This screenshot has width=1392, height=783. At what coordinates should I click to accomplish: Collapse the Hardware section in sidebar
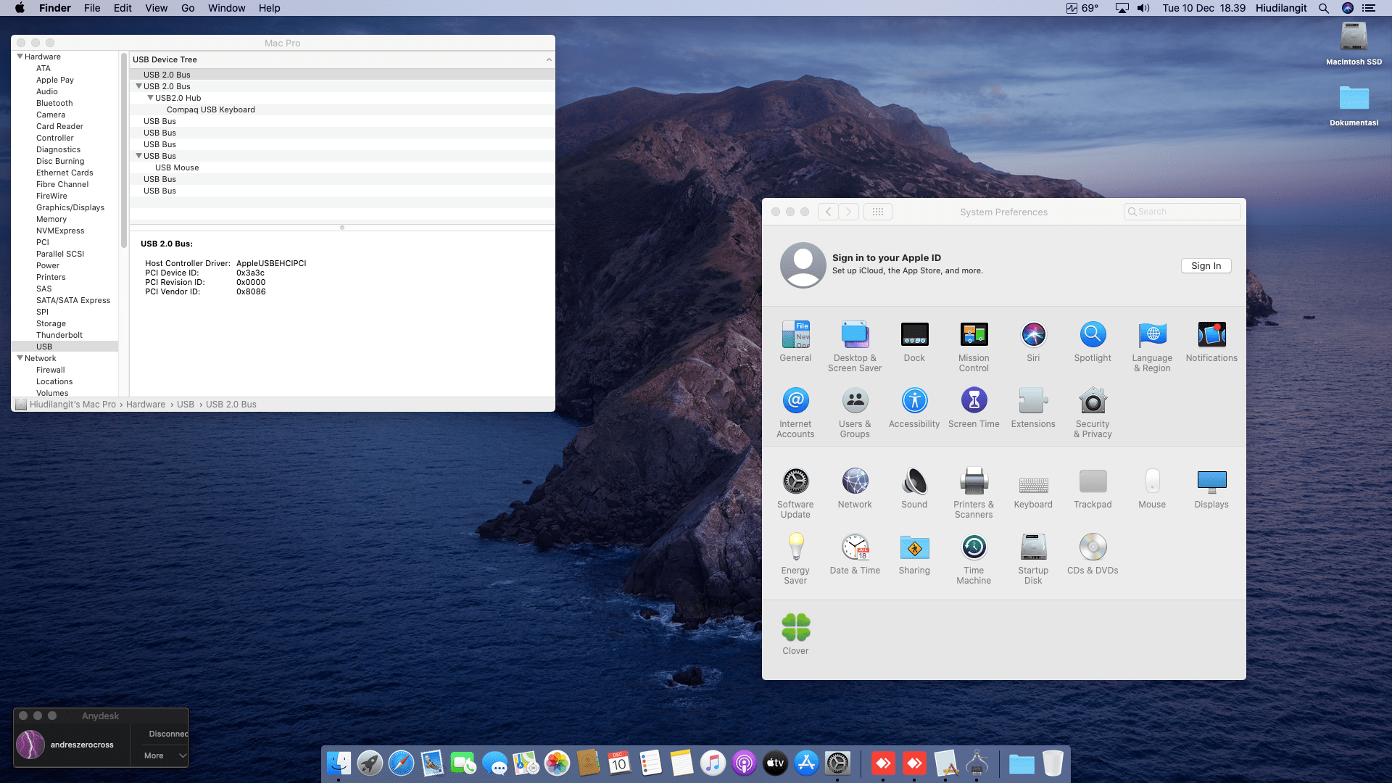[x=20, y=57]
